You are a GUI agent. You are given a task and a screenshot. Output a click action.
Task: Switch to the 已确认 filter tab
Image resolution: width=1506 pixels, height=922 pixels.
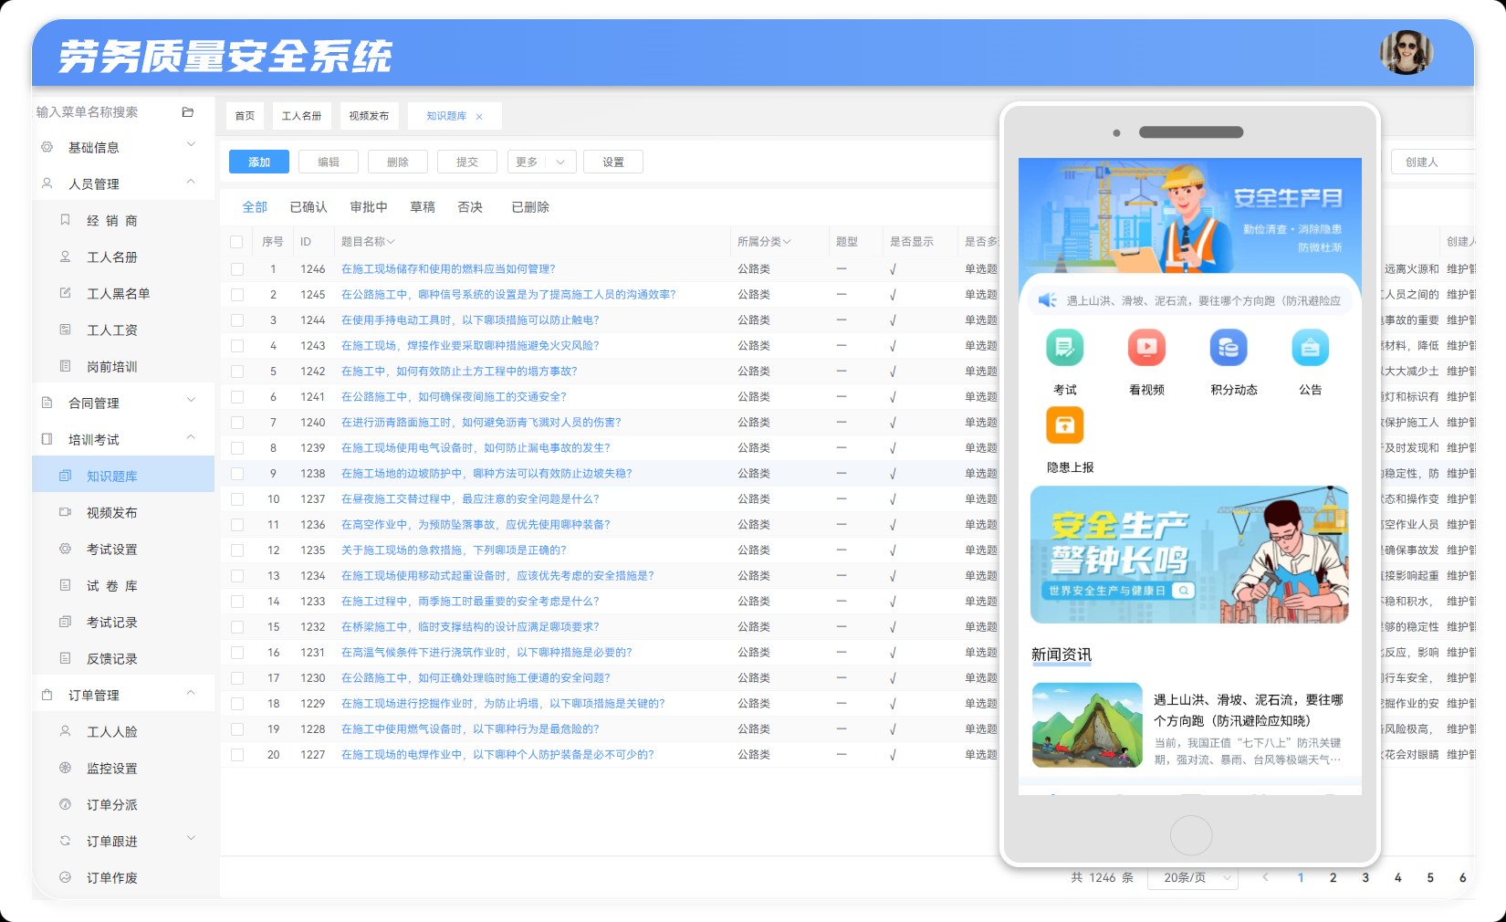pyautogui.click(x=309, y=207)
